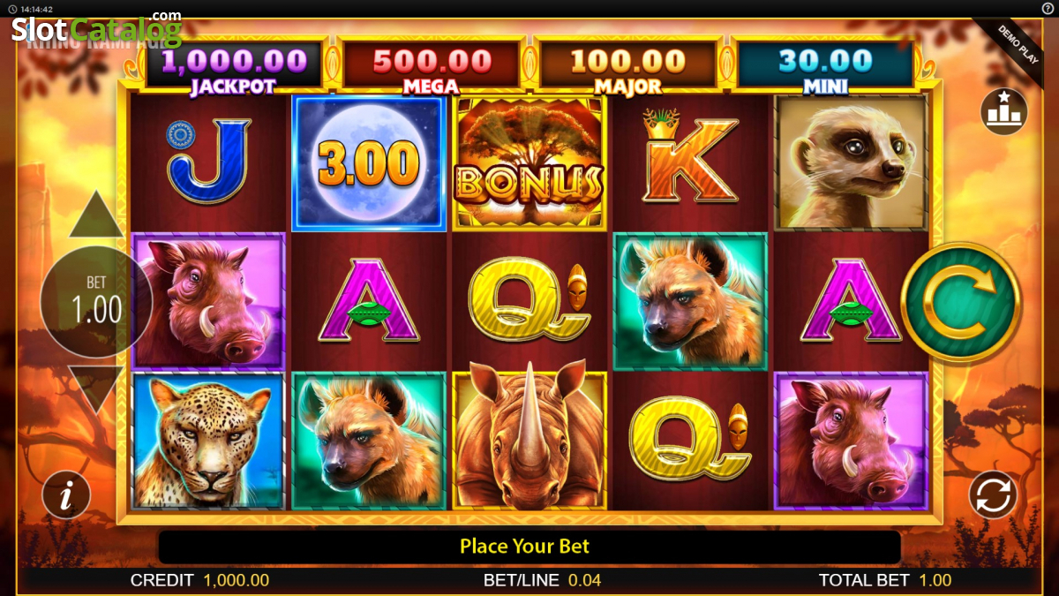Open the game info button
Image resolution: width=1059 pixels, height=596 pixels.
[x=66, y=495]
